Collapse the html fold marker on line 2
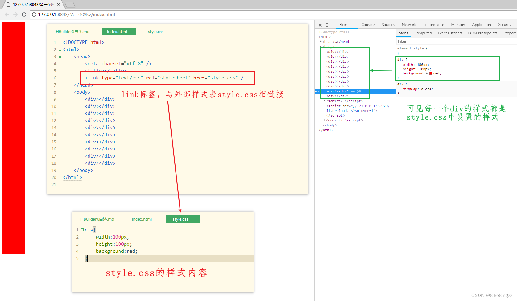This screenshot has width=517, height=301. click(x=60, y=49)
